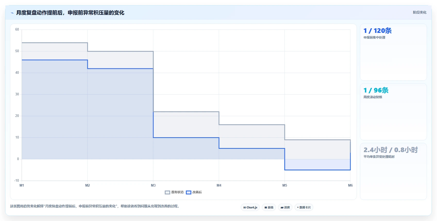Click the 进度 tag
The height and width of the screenshot is (221, 437).
click(285, 207)
